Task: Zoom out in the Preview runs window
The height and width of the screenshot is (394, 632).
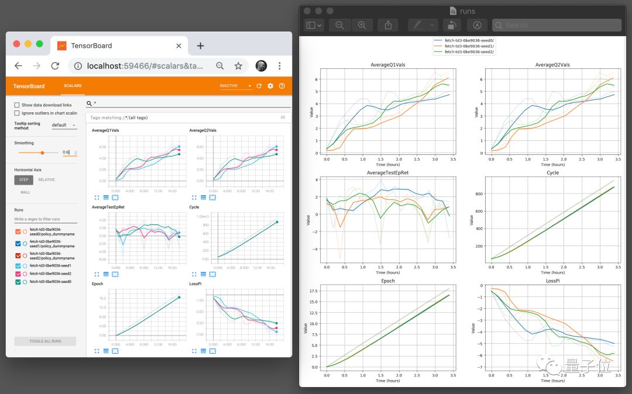Action: coord(340,25)
